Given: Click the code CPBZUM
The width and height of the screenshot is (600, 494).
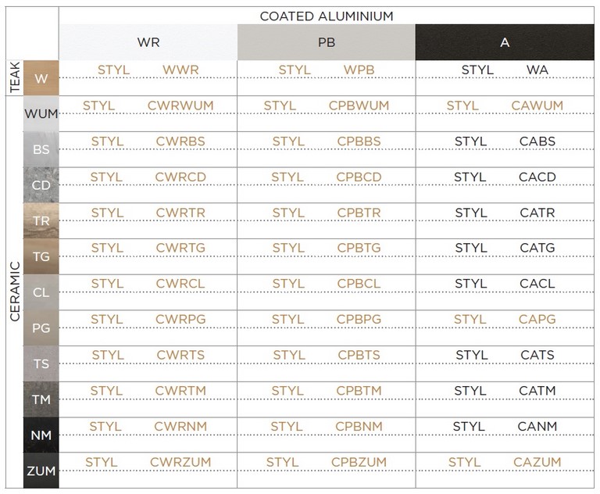Looking at the screenshot, I should [x=359, y=462].
